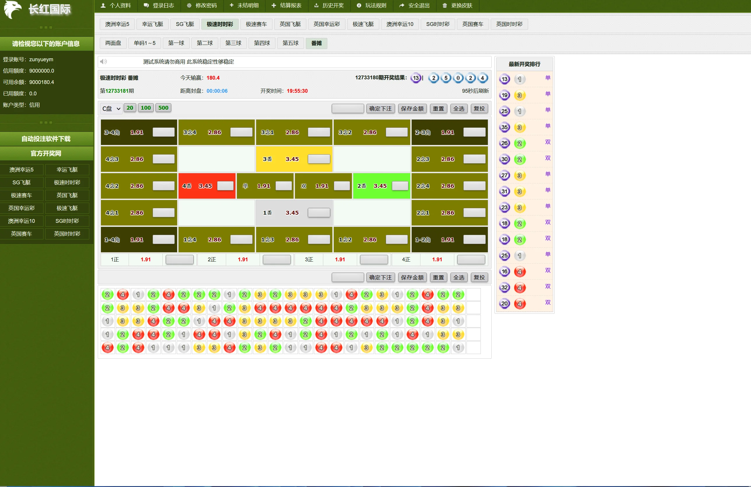Viewport: 751px width, 487px height.
Task: Select the 100 chip amount
Action: tap(146, 108)
